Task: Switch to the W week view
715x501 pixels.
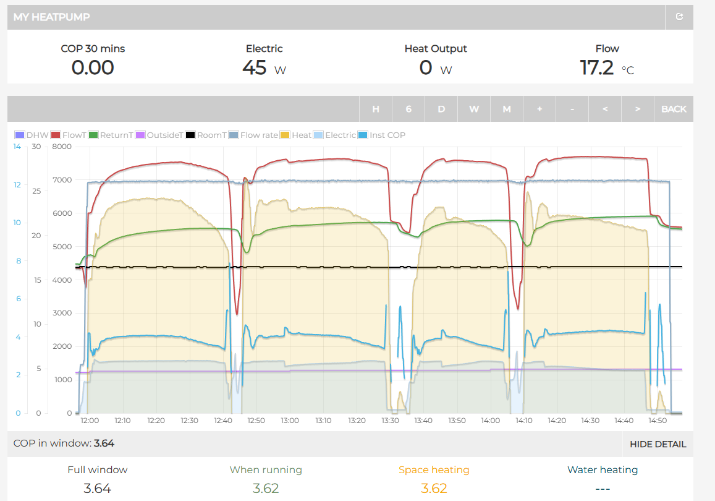Action: pyautogui.click(x=474, y=109)
